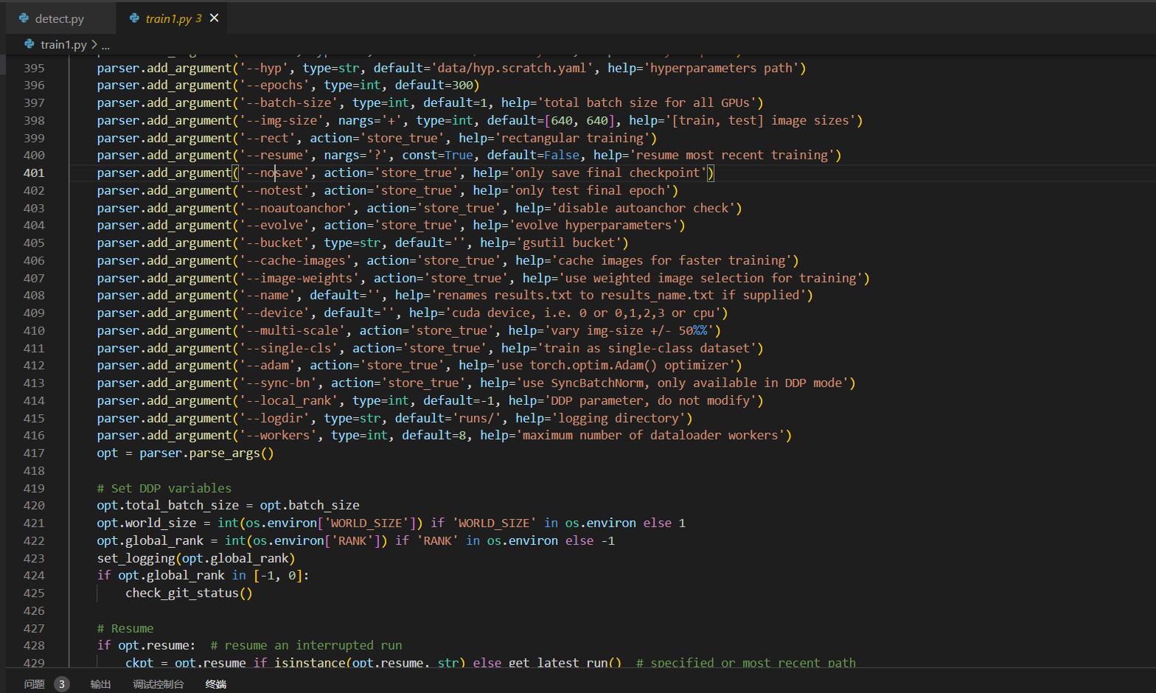This screenshot has width=1156, height=693.
Task: Click Python icon on detect.py tab
Action: tap(24, 18)
